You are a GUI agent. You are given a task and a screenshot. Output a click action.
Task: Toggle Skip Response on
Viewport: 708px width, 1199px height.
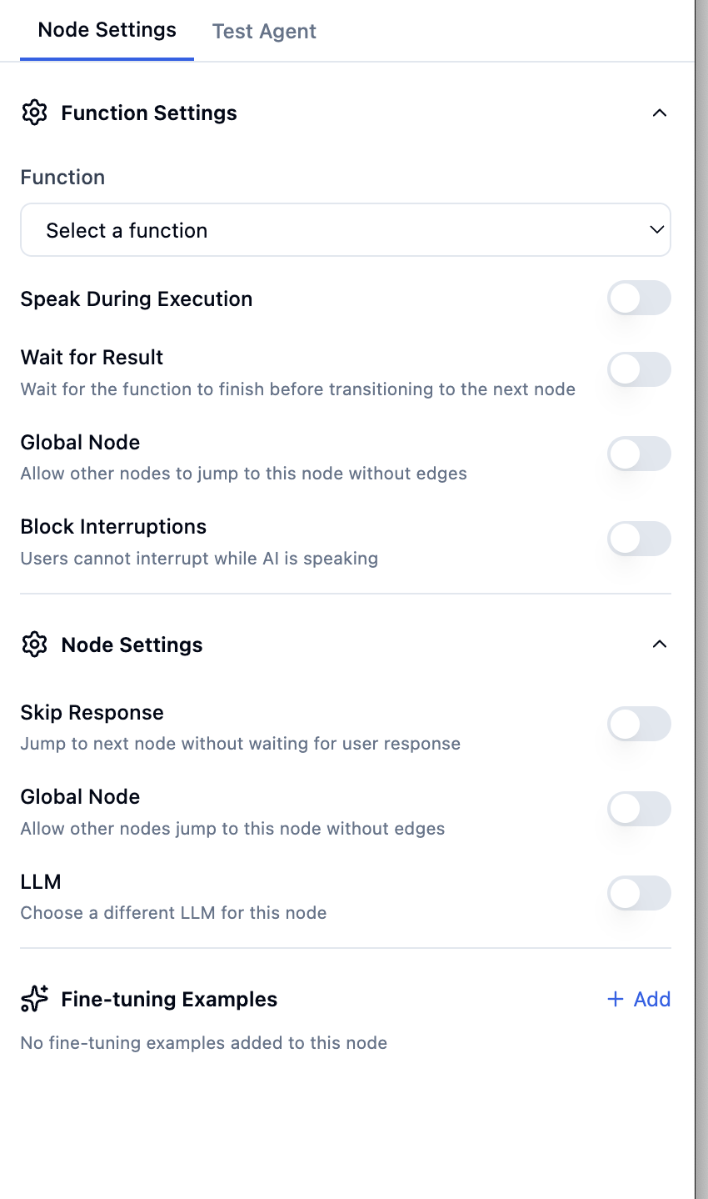(639, 724)
